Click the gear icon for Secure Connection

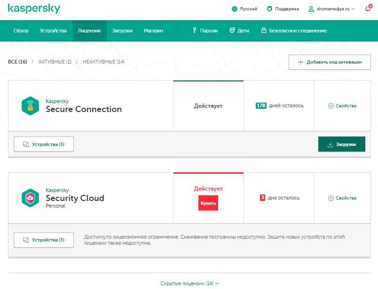[x=331, y=106]
